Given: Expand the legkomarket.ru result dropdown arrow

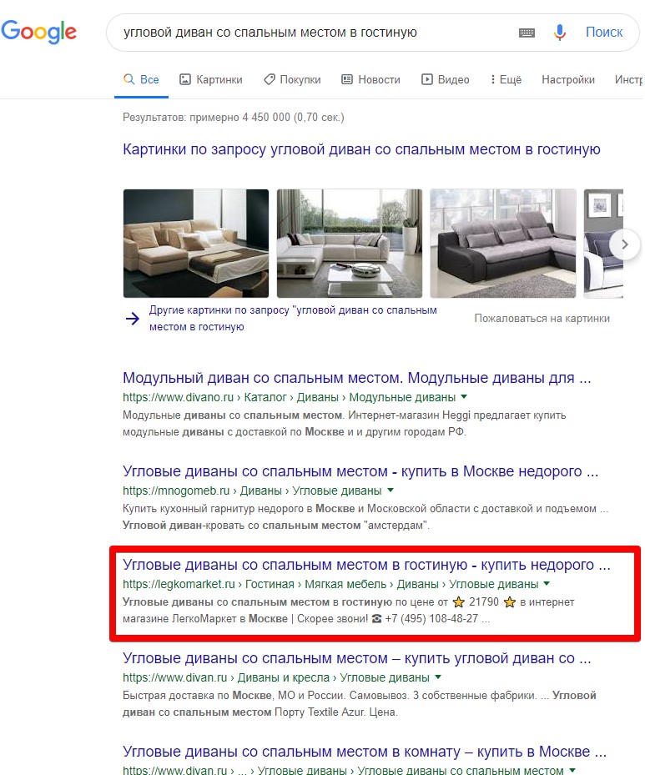Looking at the screenshot, I should tap(547, 583).
